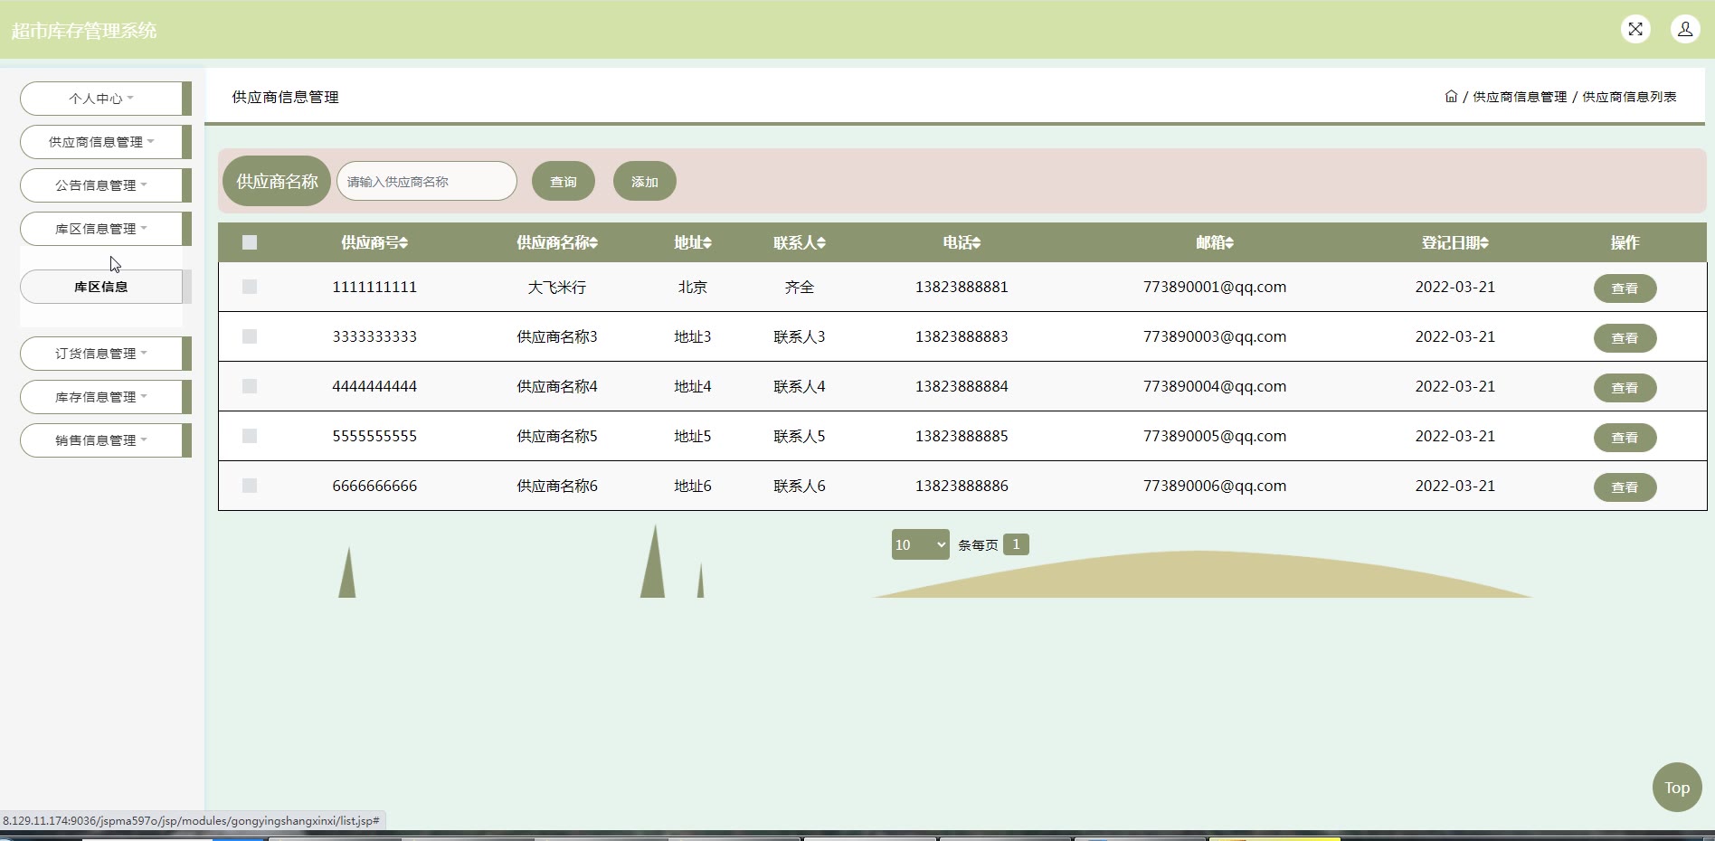Check the row for supplier 1111111111
The width and height of the screenshot is (1715, 841).
[x=250, y=287]
